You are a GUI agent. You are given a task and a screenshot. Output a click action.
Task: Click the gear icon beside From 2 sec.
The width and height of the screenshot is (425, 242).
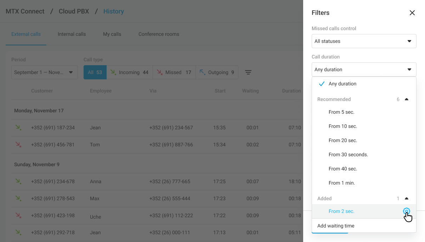click(x=406, y=211)
